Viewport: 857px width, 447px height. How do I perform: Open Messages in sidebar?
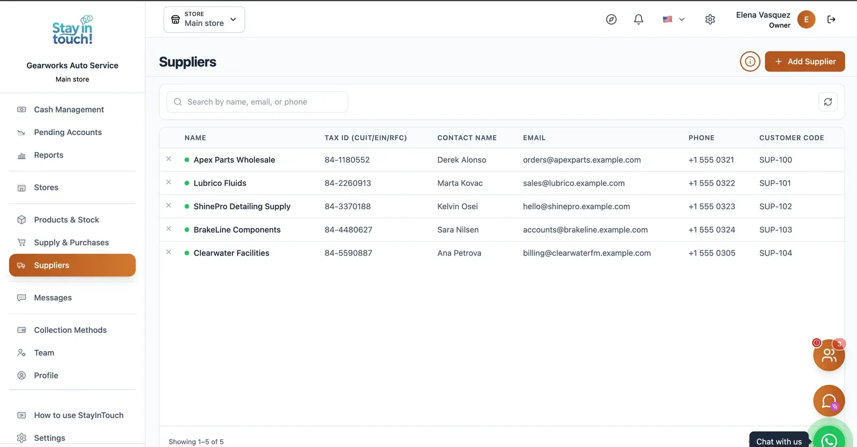[72, 297]
